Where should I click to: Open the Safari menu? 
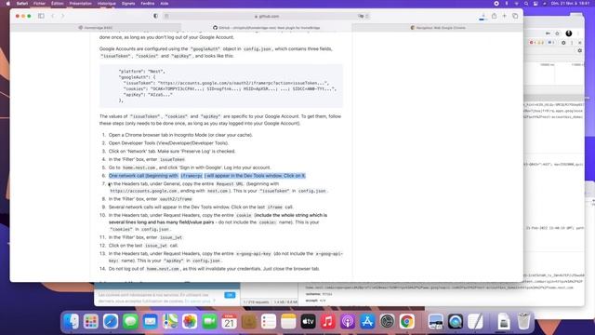click(22, 4)
